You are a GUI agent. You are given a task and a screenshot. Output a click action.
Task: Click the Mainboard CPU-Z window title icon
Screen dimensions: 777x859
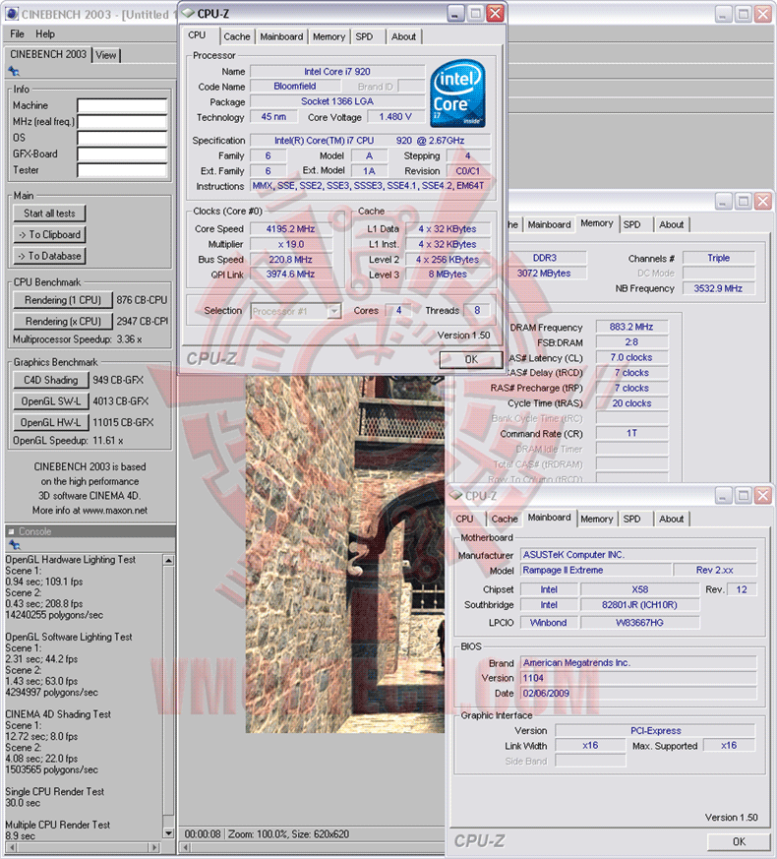(x=455, y=495)
